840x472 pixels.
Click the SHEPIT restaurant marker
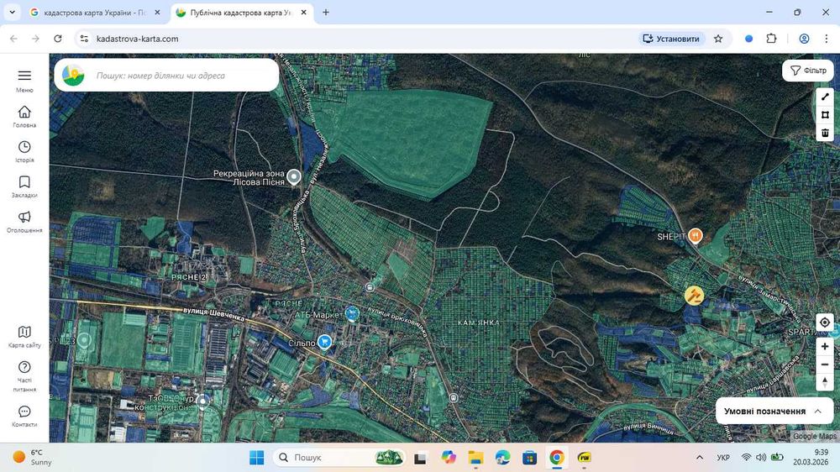[695, 236]
